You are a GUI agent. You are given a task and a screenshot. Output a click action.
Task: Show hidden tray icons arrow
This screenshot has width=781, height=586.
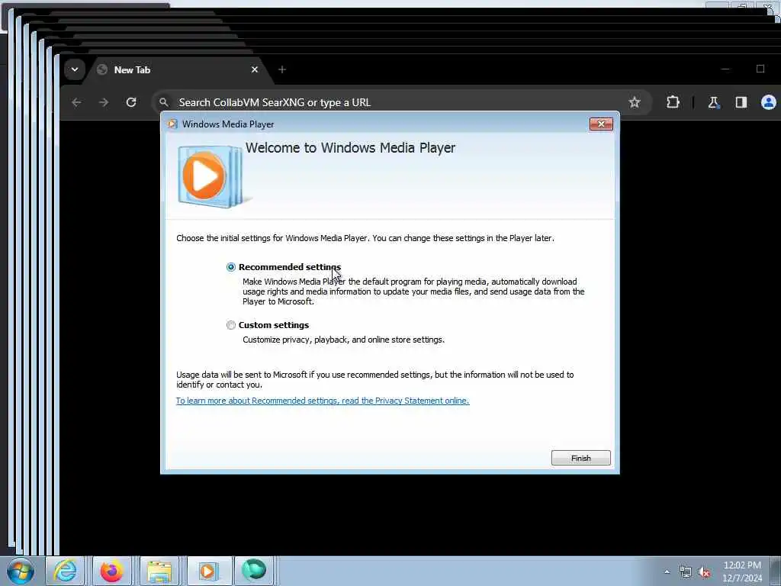pyautogui.click(x=667, y=572)
